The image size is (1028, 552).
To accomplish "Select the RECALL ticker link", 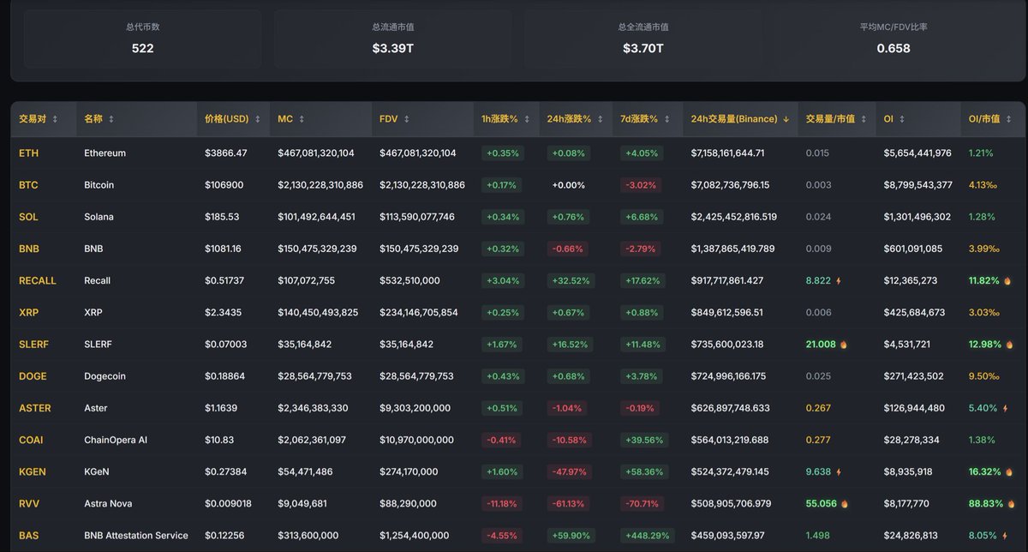I will pos(37,281).
